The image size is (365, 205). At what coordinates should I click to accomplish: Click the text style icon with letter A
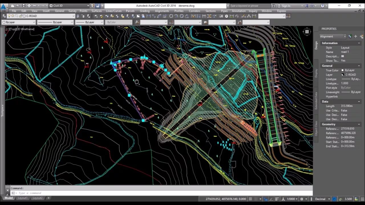pos(137,22)
